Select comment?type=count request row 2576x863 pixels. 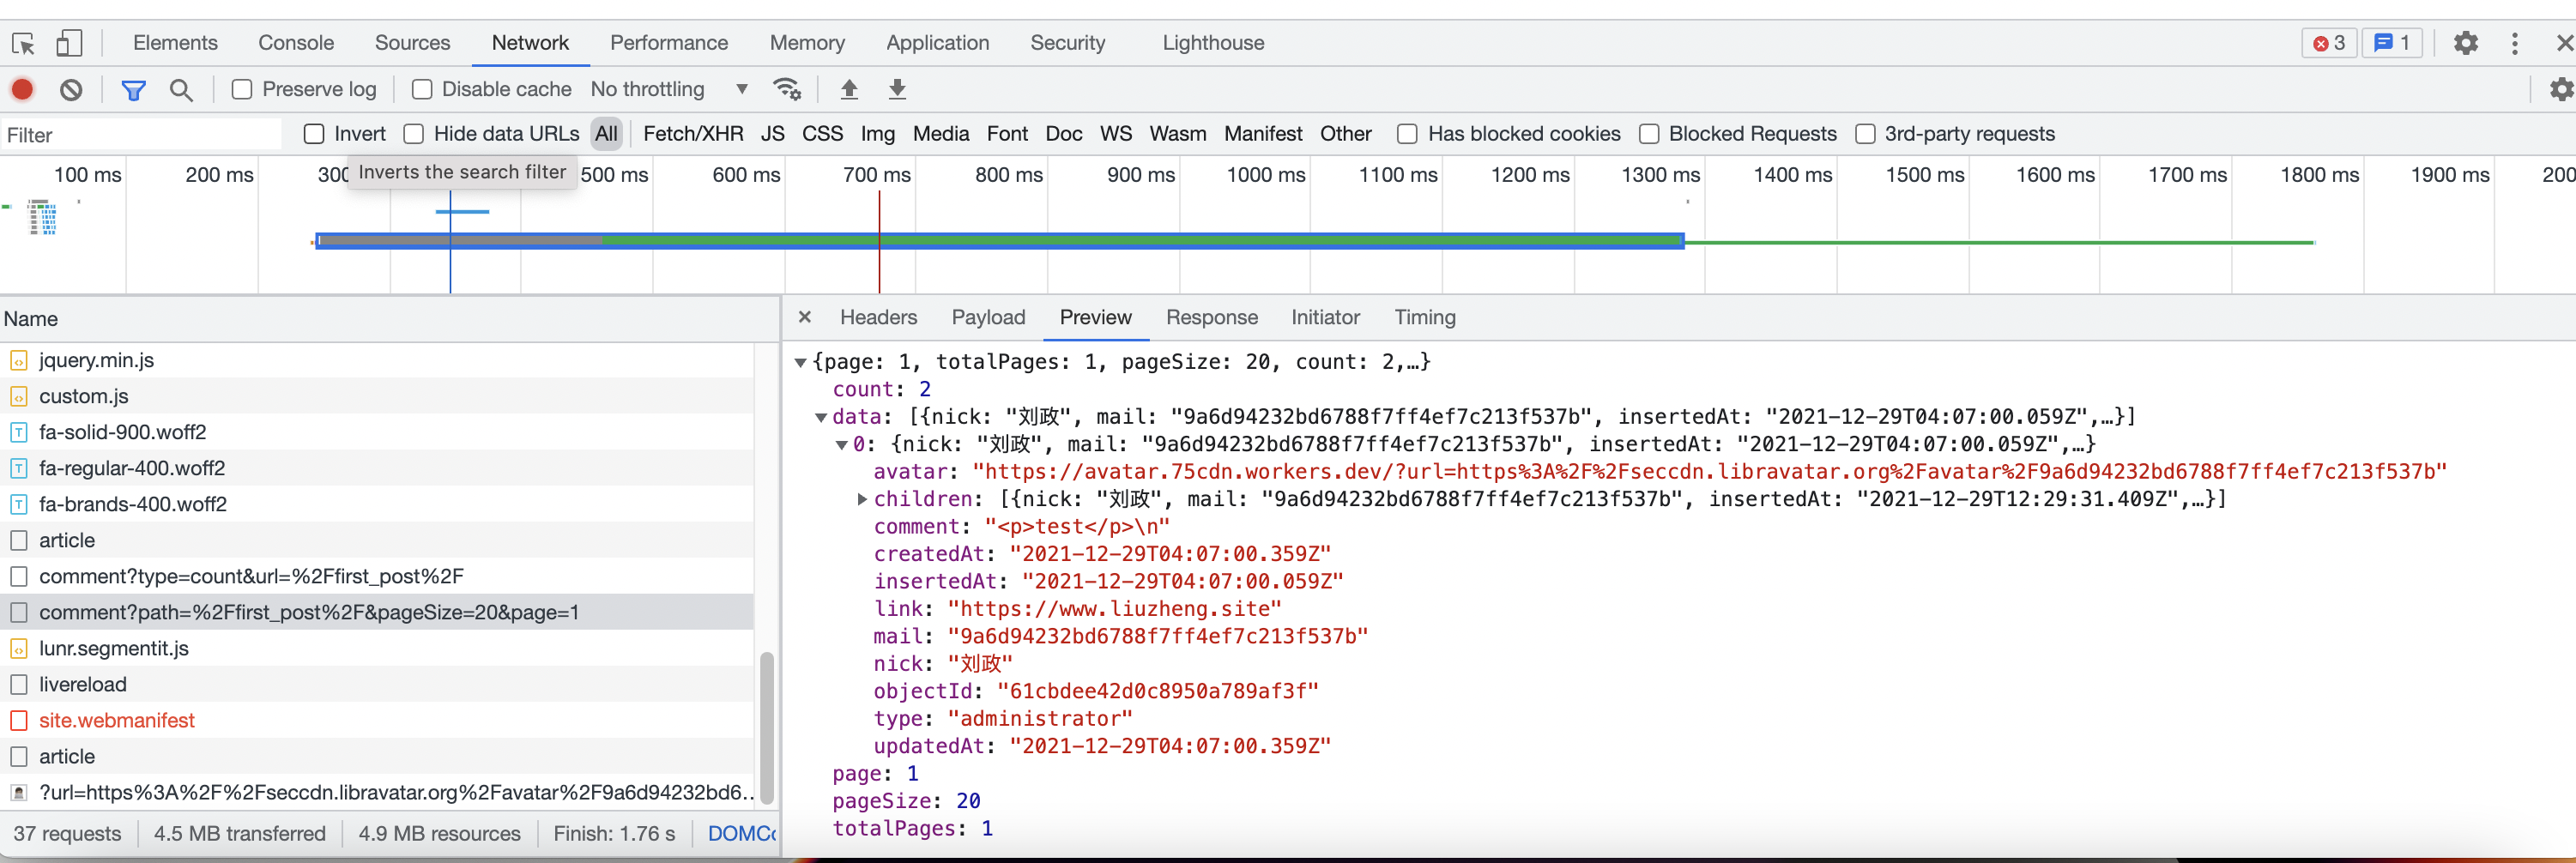coord(376,576)
